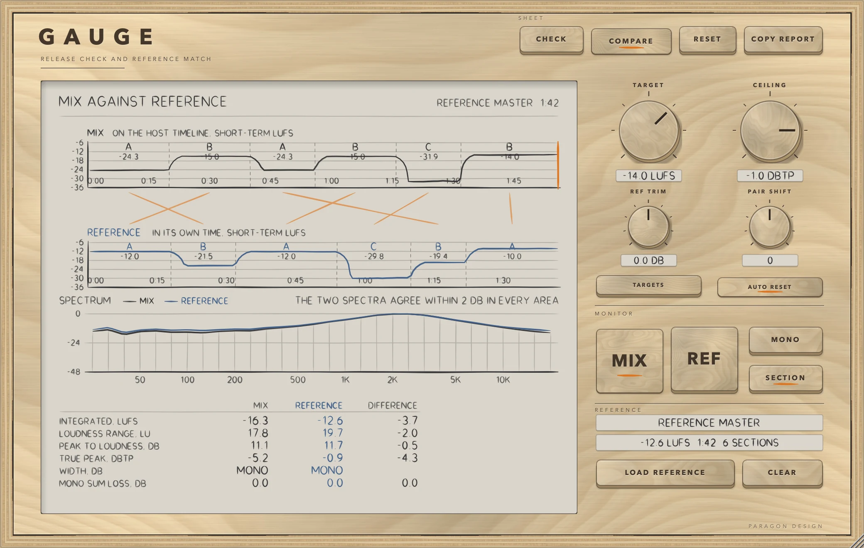Screen dimensions: 864x548
Task: Click mix integrated value -16.3
Action: 255,421
